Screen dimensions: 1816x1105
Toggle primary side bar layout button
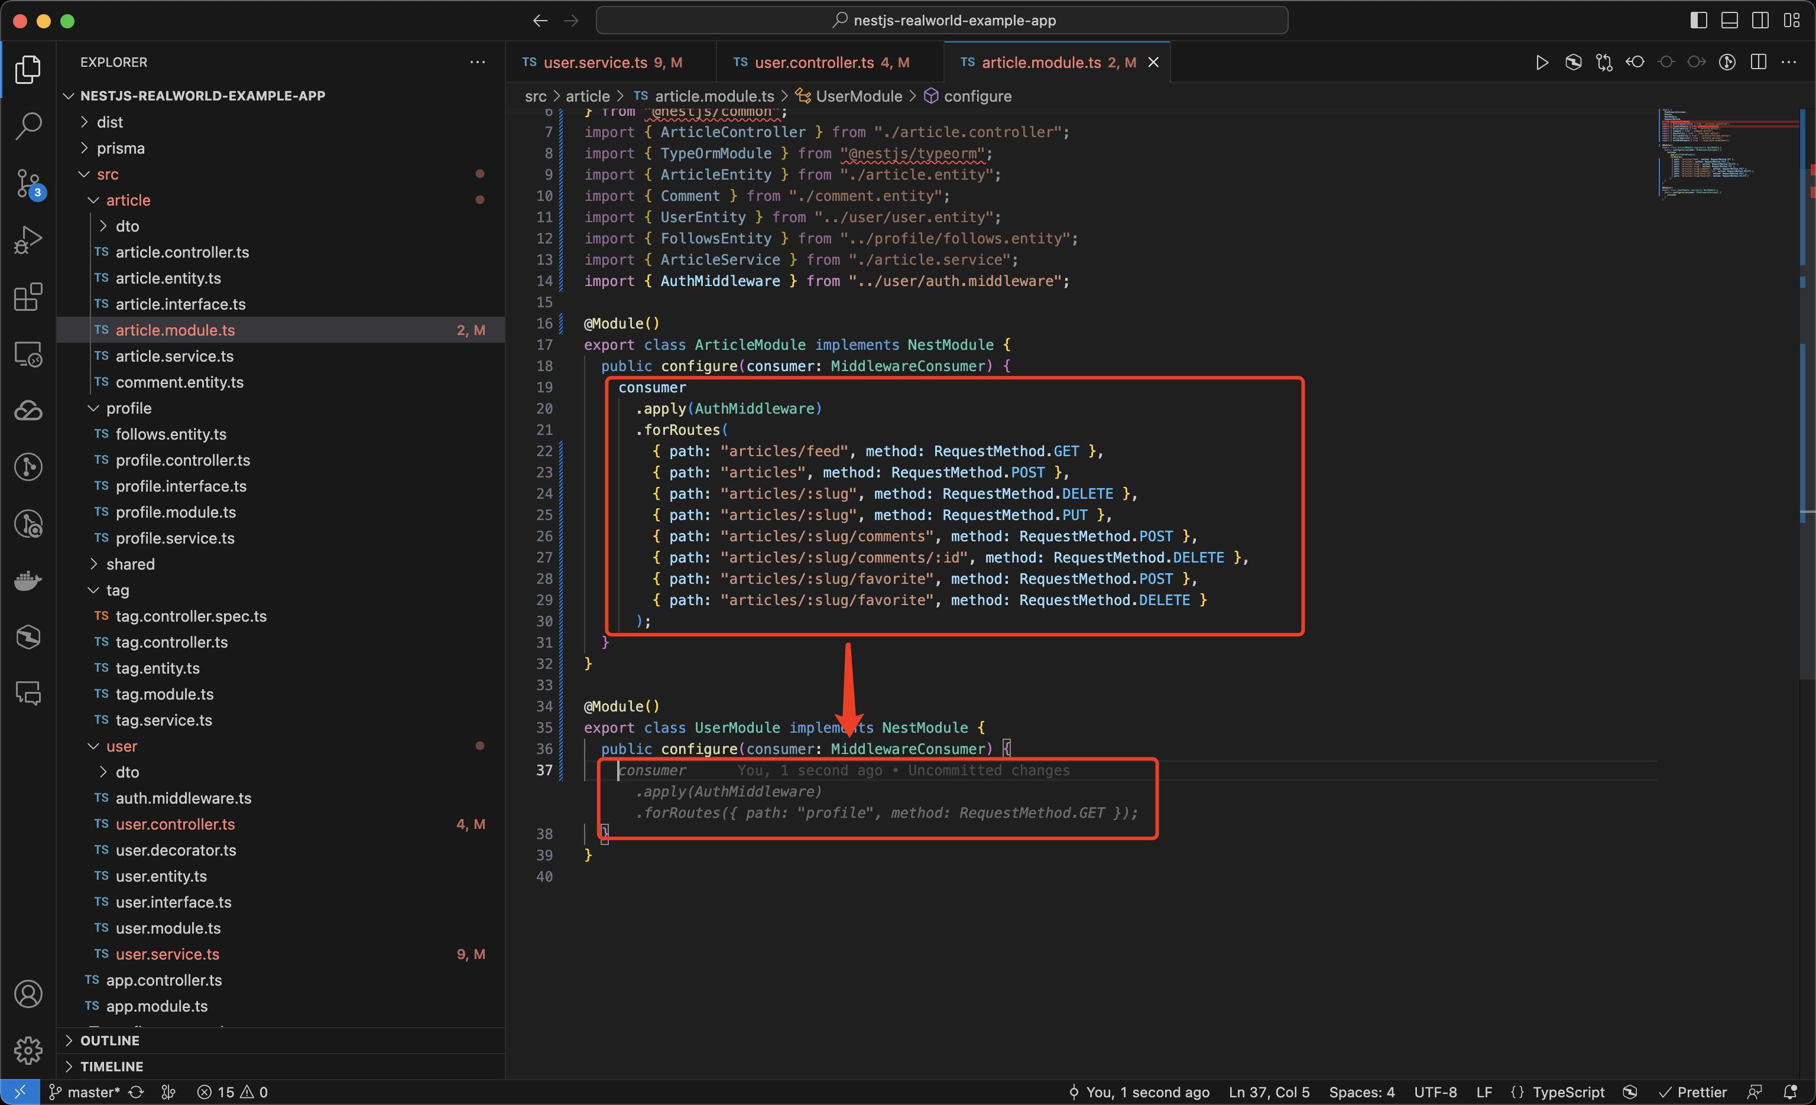click(x=1699, y=21)
